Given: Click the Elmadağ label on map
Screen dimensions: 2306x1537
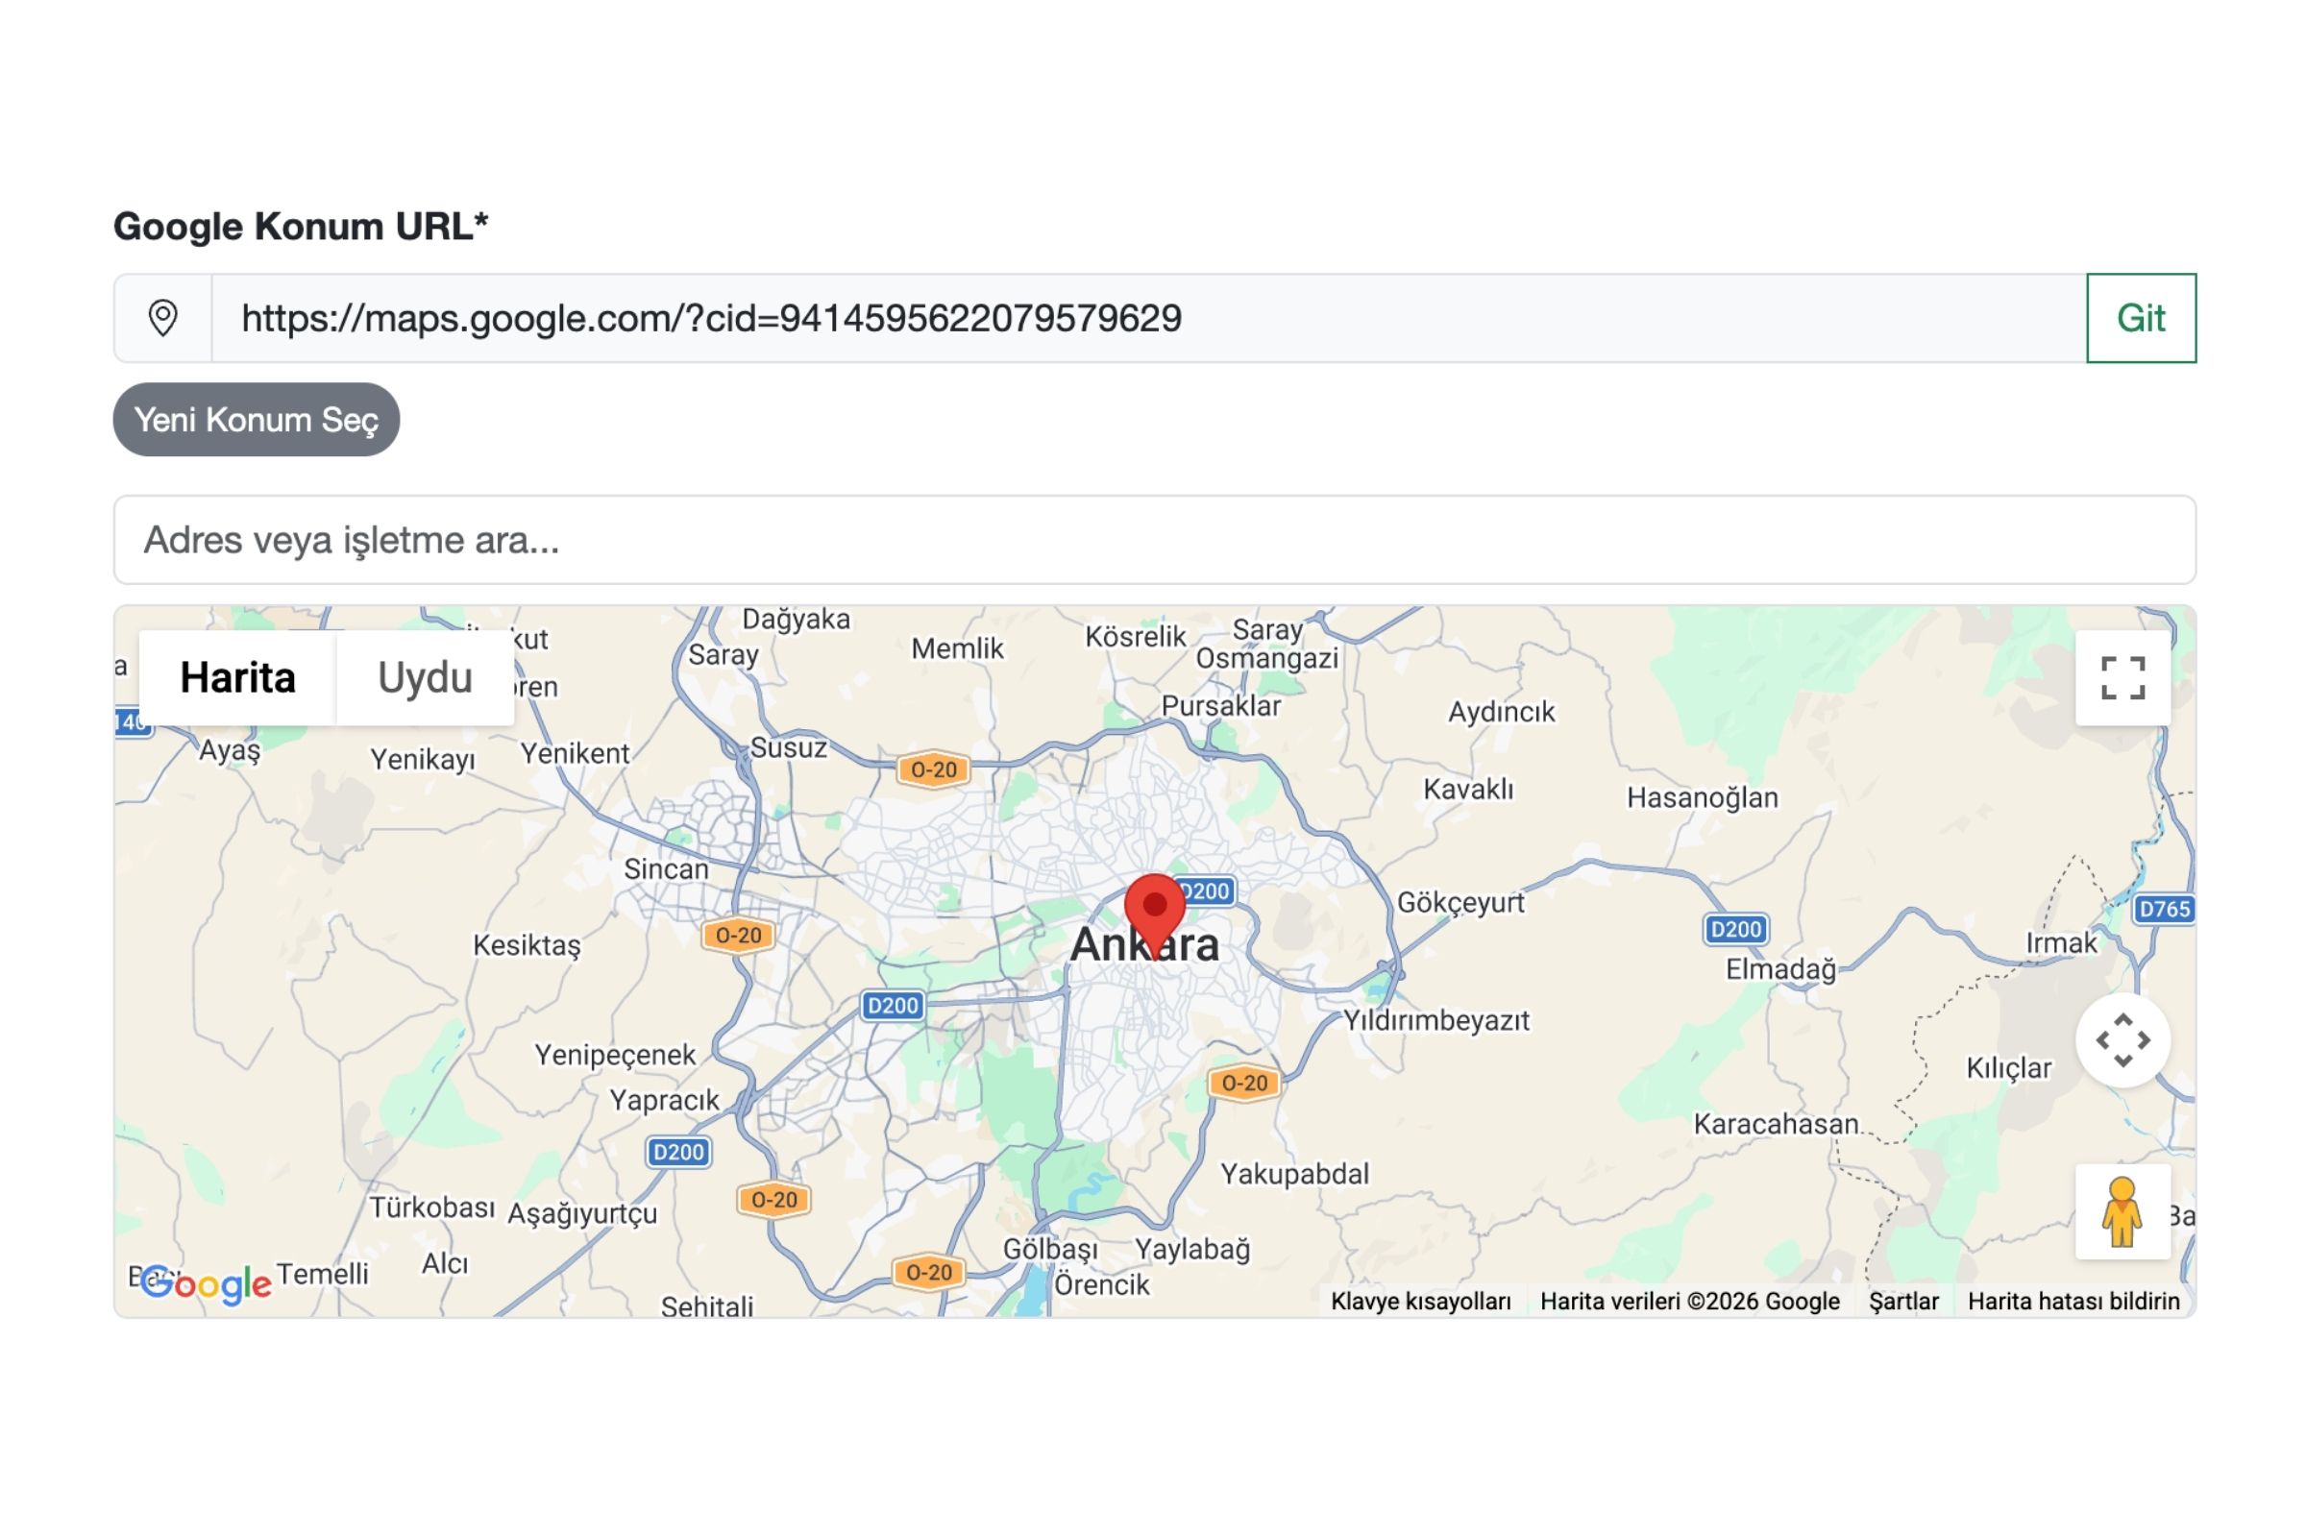Looking at the screenshot, I should [1779, 969].
